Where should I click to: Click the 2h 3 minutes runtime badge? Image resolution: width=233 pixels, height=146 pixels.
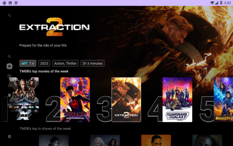pos(93,63)
